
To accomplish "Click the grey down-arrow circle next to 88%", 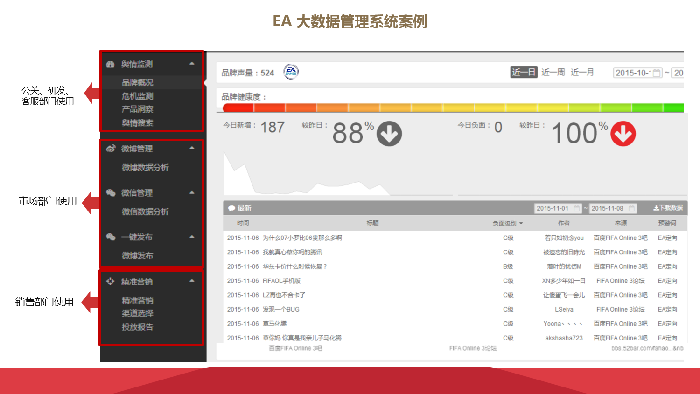I will [389, 134].
